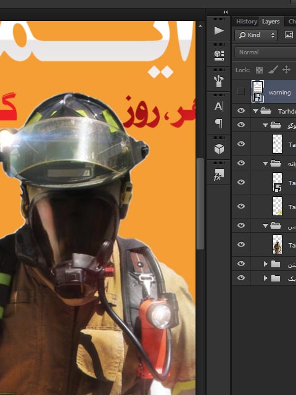Image resolution: width=296 pixels, height=395 pixels.
Task: Show the hidden warning layer
Action: click(x=241, y=91)
